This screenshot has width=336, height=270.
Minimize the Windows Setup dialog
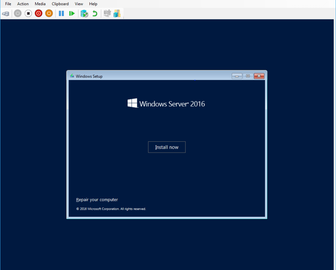pos(237,76)
